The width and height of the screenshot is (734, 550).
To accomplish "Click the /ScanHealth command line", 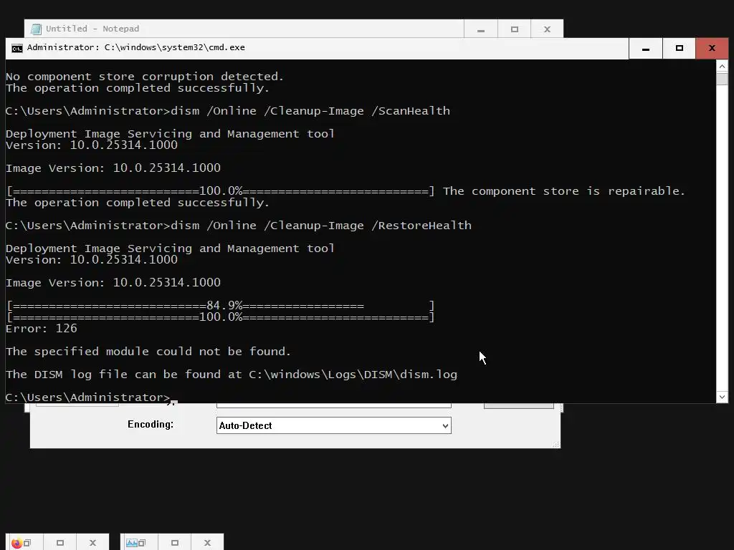I will click(227, 111).
